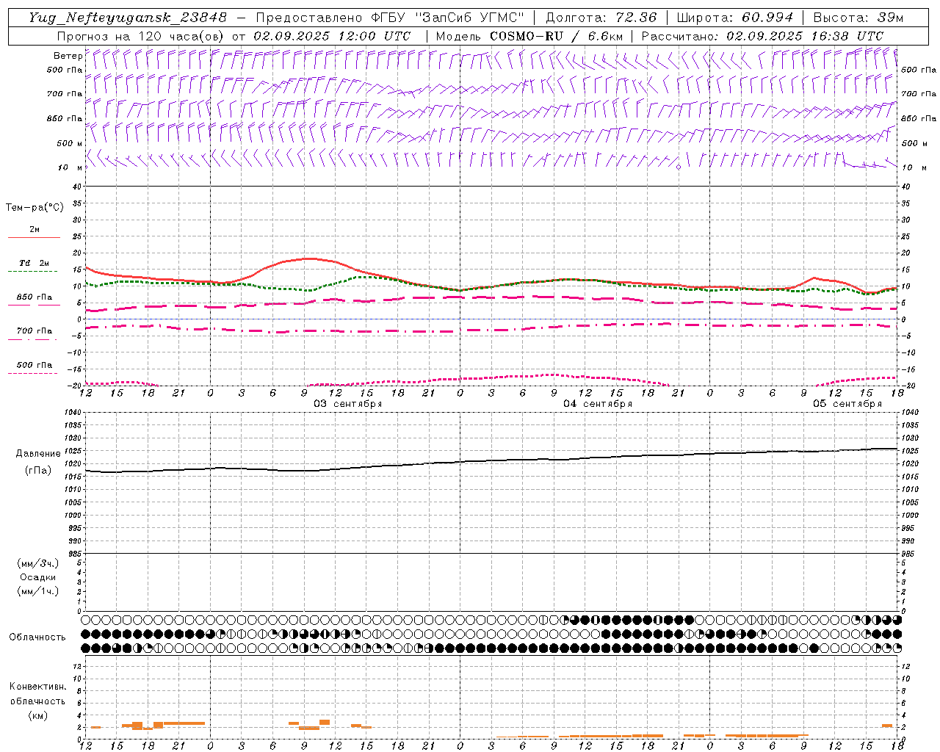Click the Осадки precipitation label

[x=38, y=577]
